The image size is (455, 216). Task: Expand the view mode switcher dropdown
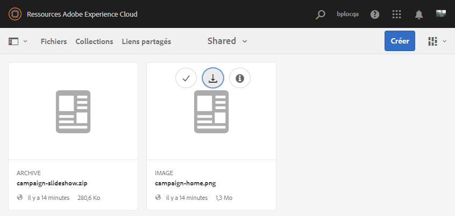click(x=444, y=41)
